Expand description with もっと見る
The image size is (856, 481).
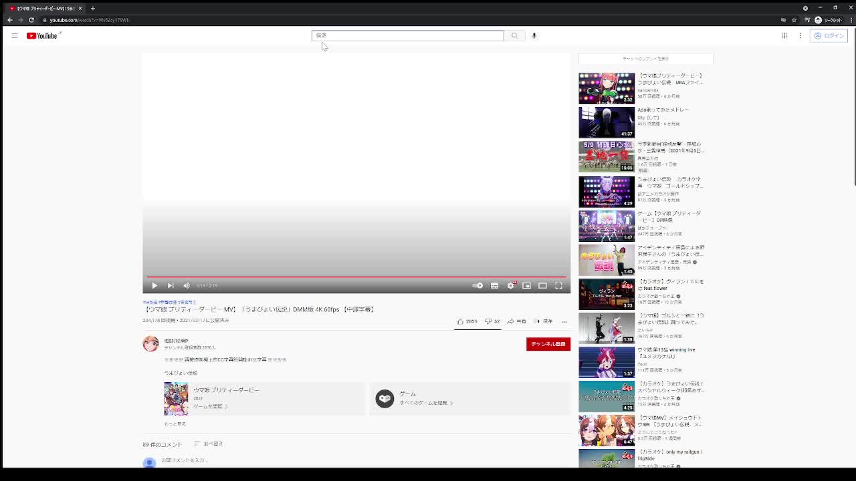pos(175,424)
